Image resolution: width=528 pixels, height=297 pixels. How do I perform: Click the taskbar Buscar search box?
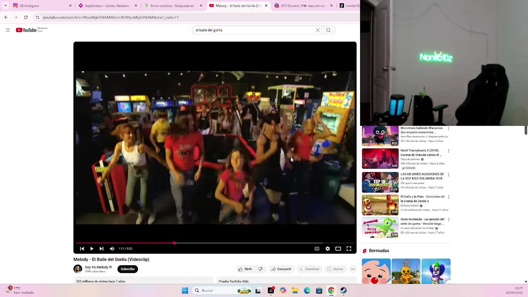(223, 290)
